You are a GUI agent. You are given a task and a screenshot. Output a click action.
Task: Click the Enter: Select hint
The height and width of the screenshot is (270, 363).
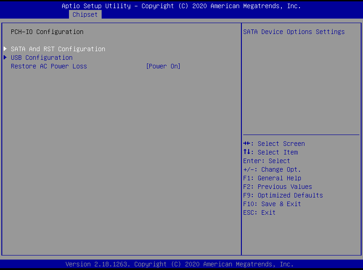coord(266,161)
